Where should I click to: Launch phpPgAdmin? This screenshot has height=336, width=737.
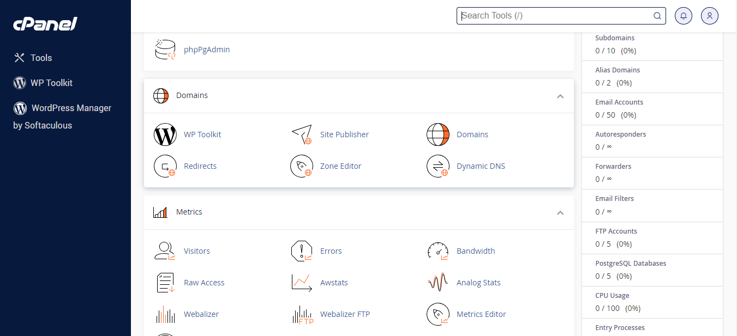[x=207, y=49]
